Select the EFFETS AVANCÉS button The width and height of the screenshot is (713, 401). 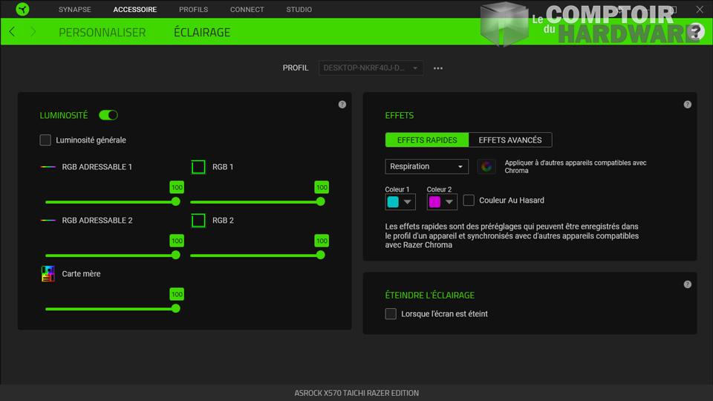[x=509, y=140]
